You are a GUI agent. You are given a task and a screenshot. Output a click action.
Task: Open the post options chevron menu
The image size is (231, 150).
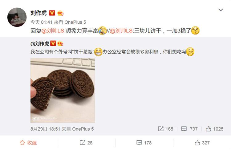(x=221, y=10)
